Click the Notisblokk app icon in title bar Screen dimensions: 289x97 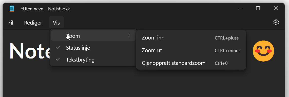click(x=12, y=9)
